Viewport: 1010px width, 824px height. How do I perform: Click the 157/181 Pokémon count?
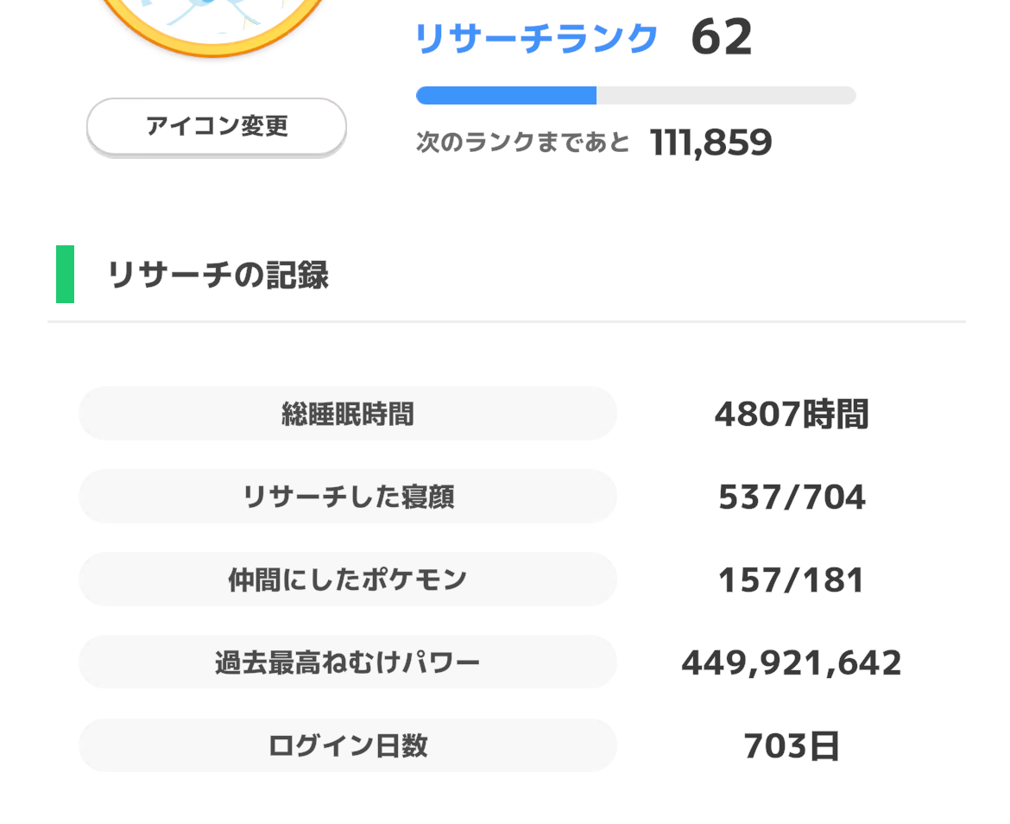coord(791,580)
